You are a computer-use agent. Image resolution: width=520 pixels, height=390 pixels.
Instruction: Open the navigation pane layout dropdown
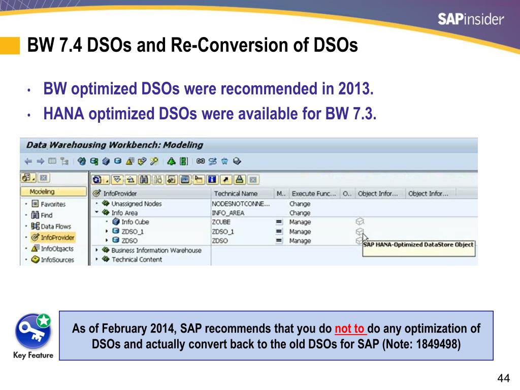[x=35, y=179]
